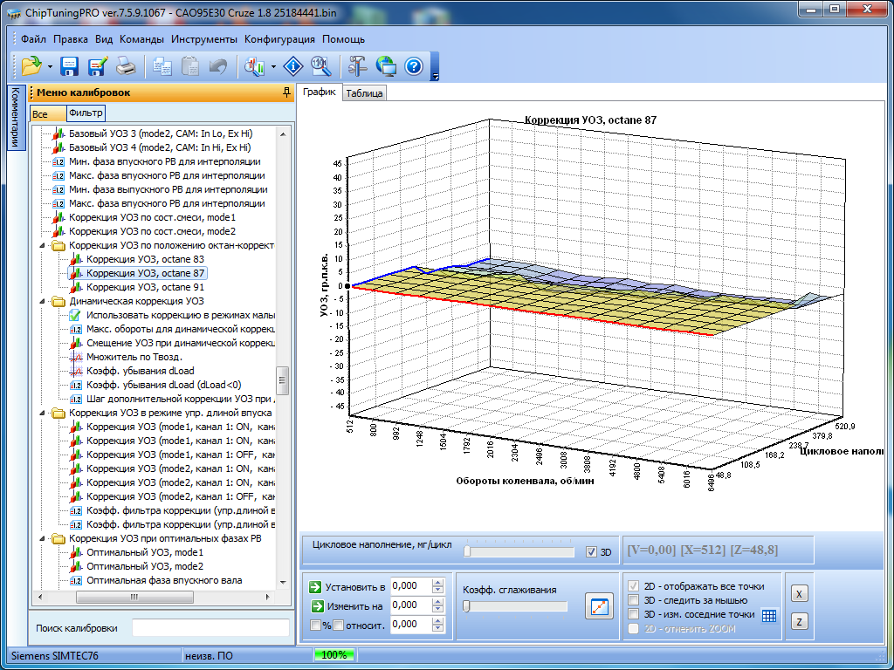Click the blue question mark help icon
Screen dimensions: 894x670
point(414,65)
